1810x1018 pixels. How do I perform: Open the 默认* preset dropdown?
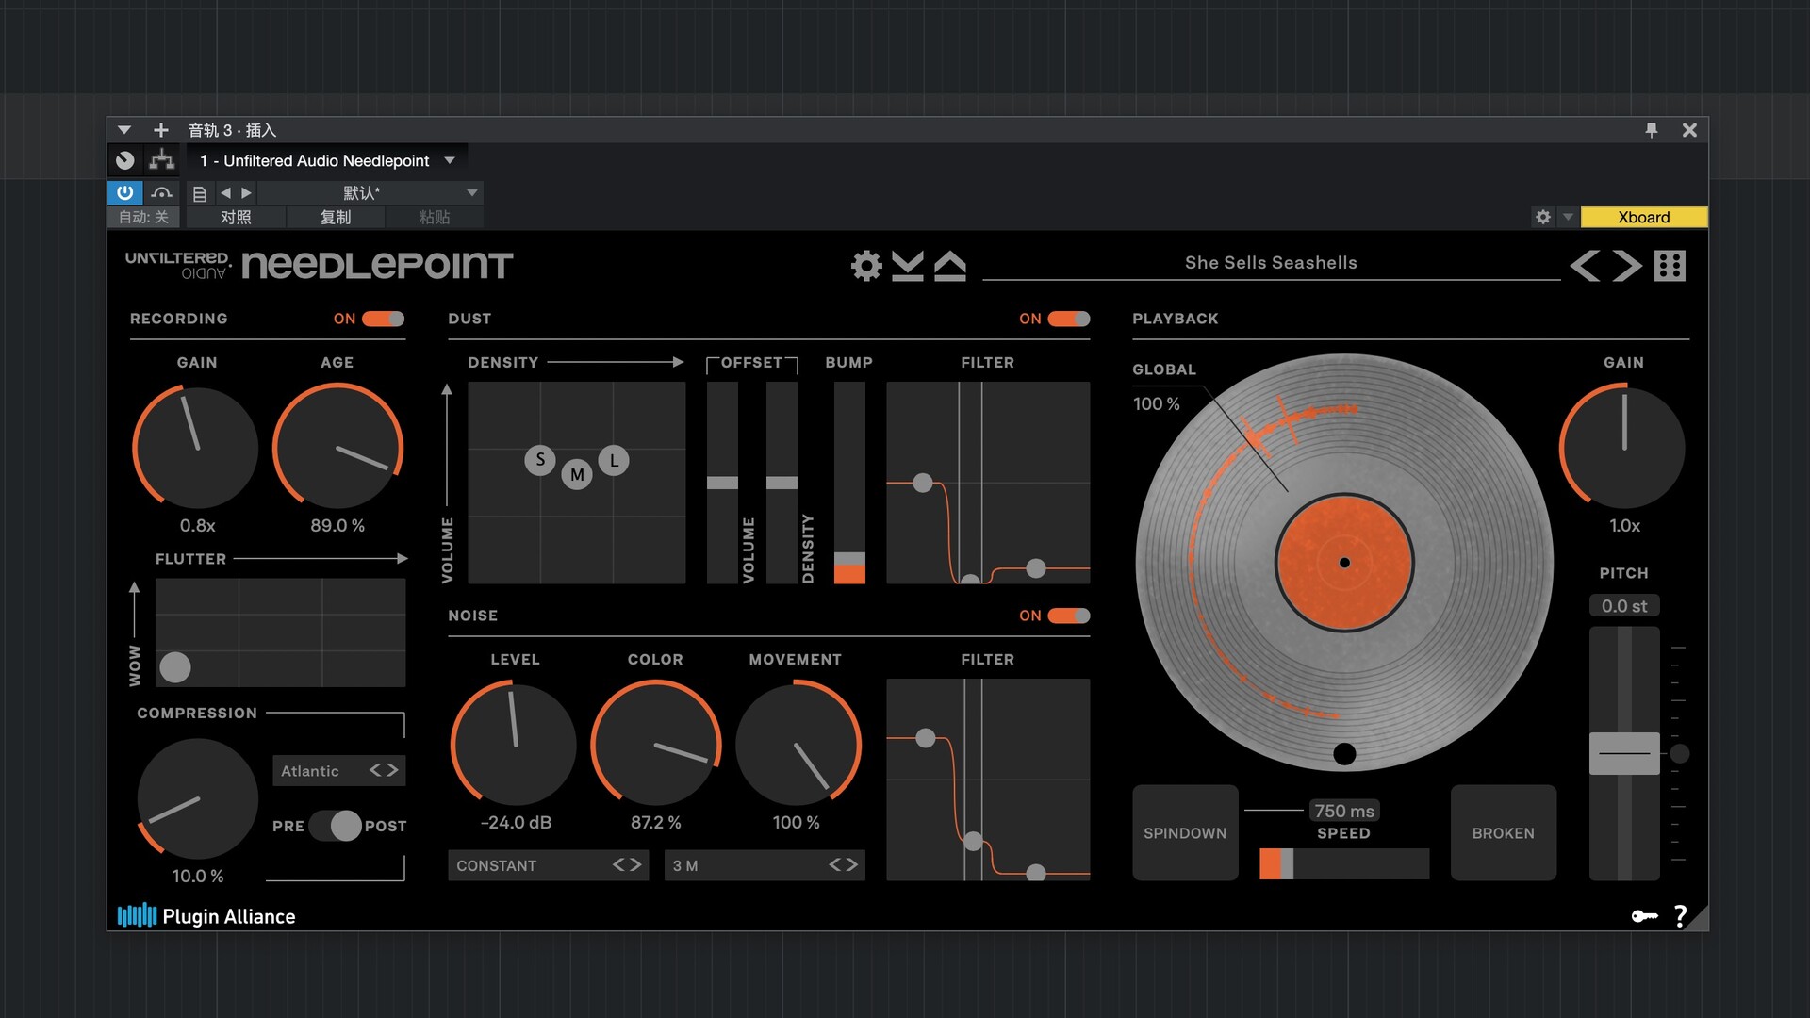coord(370,193)
